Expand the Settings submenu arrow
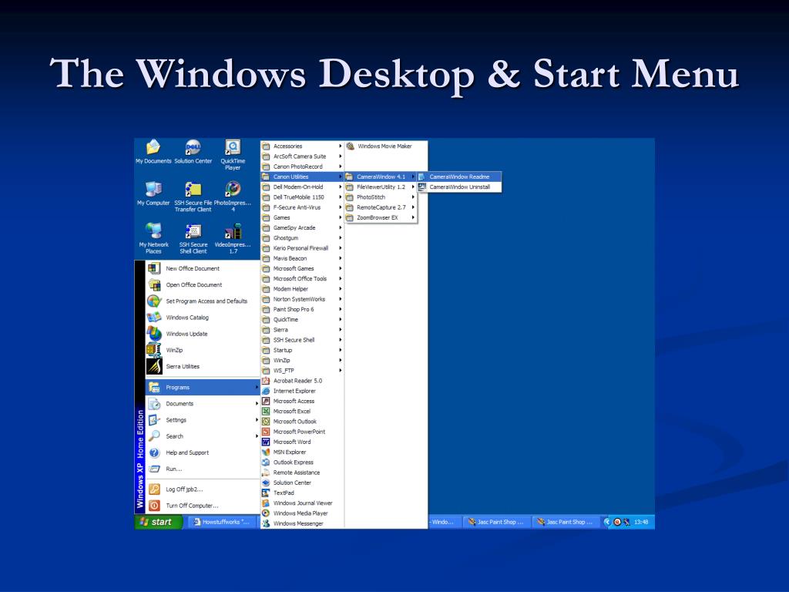The image size is (789, 592). 257,420
